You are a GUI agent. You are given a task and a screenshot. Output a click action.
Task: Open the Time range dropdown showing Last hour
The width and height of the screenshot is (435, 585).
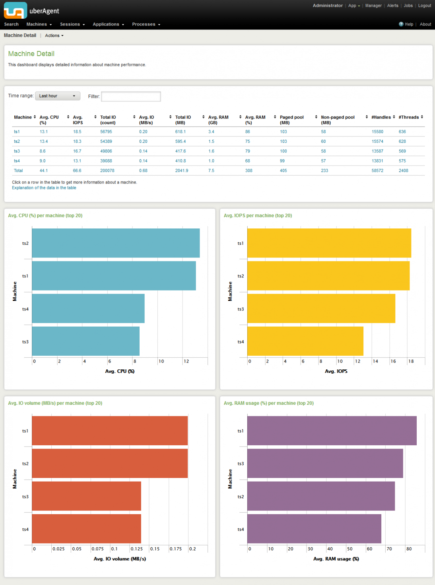(57, 96)
